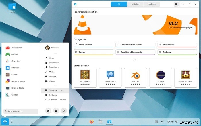Open the Graphics & Photography category
The height and width of the screenshot is (126, 201).
pos(135,52)
